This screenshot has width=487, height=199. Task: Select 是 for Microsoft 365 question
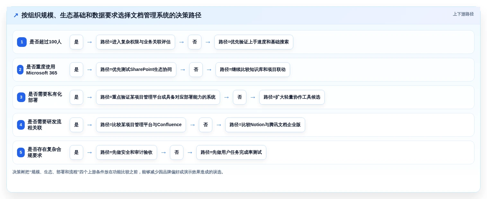coord(76,70)
